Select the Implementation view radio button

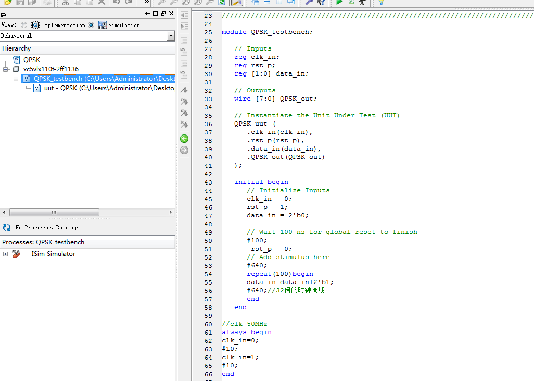[x=24, y=25]
